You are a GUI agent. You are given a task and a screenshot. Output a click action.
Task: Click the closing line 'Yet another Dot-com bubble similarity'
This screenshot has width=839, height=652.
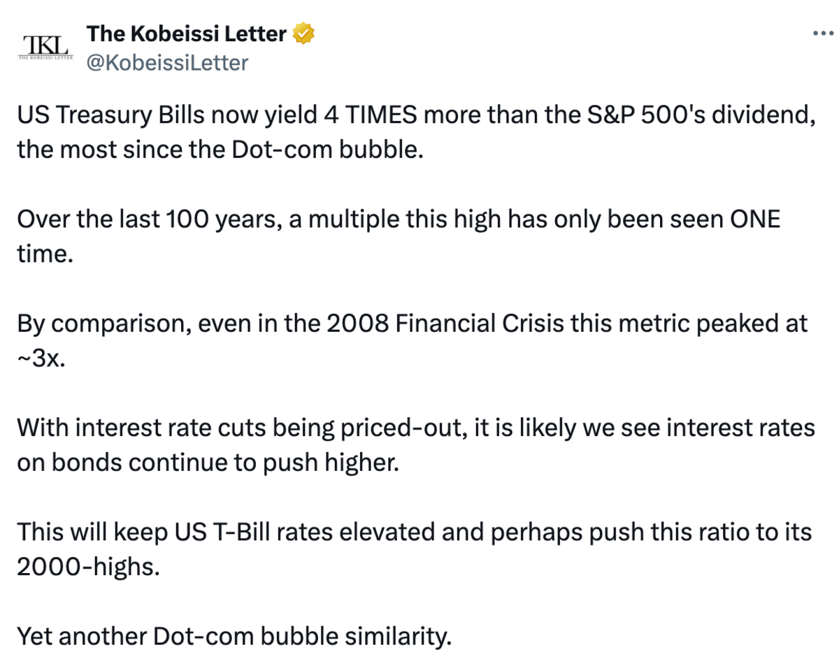click(234, 636)
